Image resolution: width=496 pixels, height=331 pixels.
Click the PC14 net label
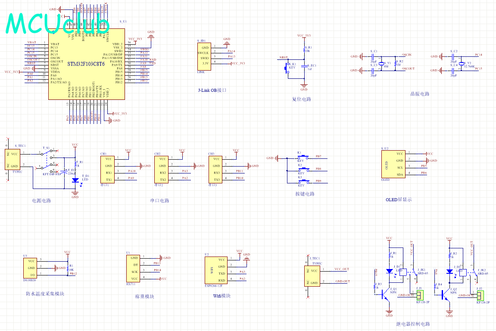[479, 55]
